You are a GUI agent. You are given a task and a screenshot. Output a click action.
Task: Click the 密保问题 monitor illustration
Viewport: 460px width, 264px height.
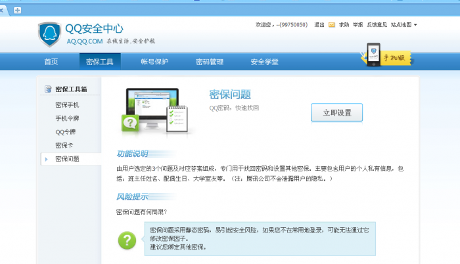click(x=155, y=113)
